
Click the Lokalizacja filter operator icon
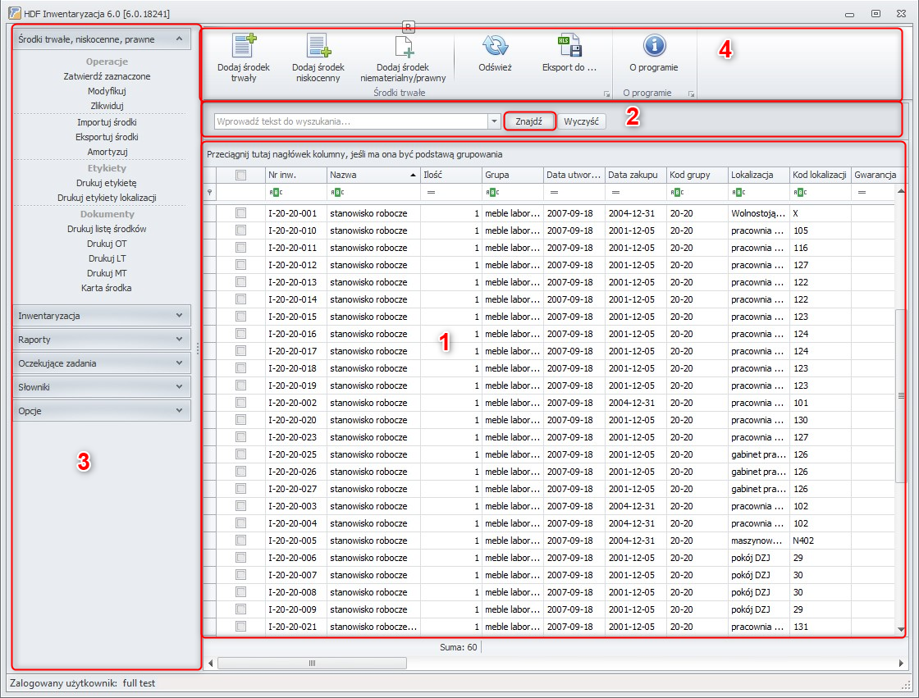pyautogui.click(x=738, y=192)
